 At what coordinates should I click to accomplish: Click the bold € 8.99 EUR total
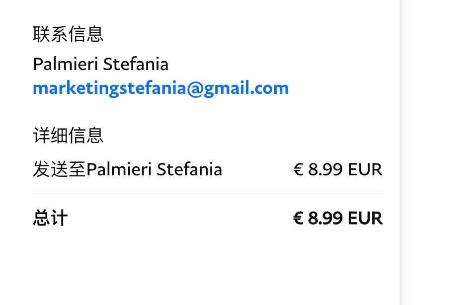(338, 219)
